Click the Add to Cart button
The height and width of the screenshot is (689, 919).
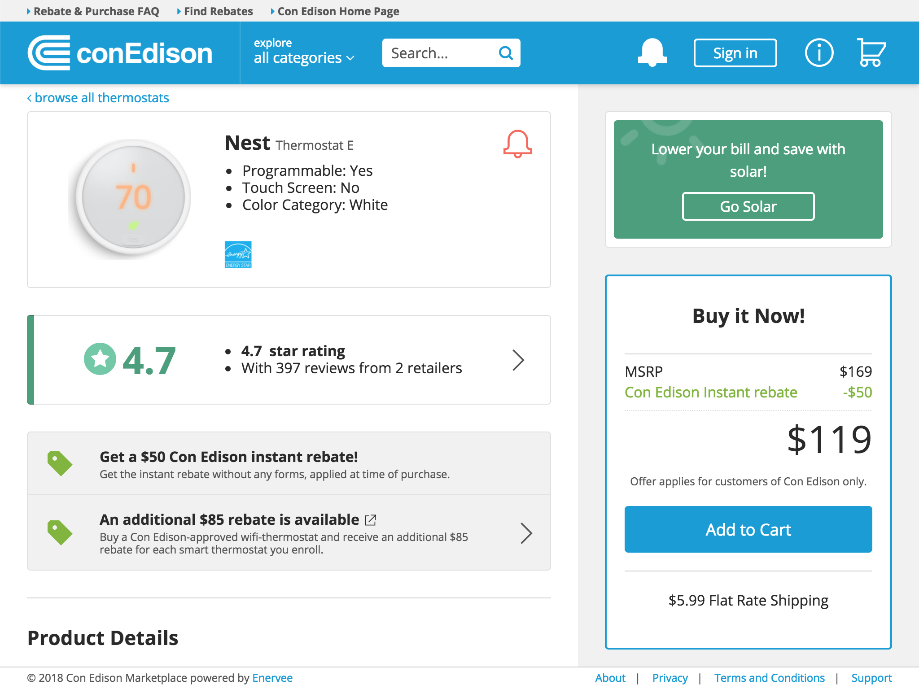(748, 529)
